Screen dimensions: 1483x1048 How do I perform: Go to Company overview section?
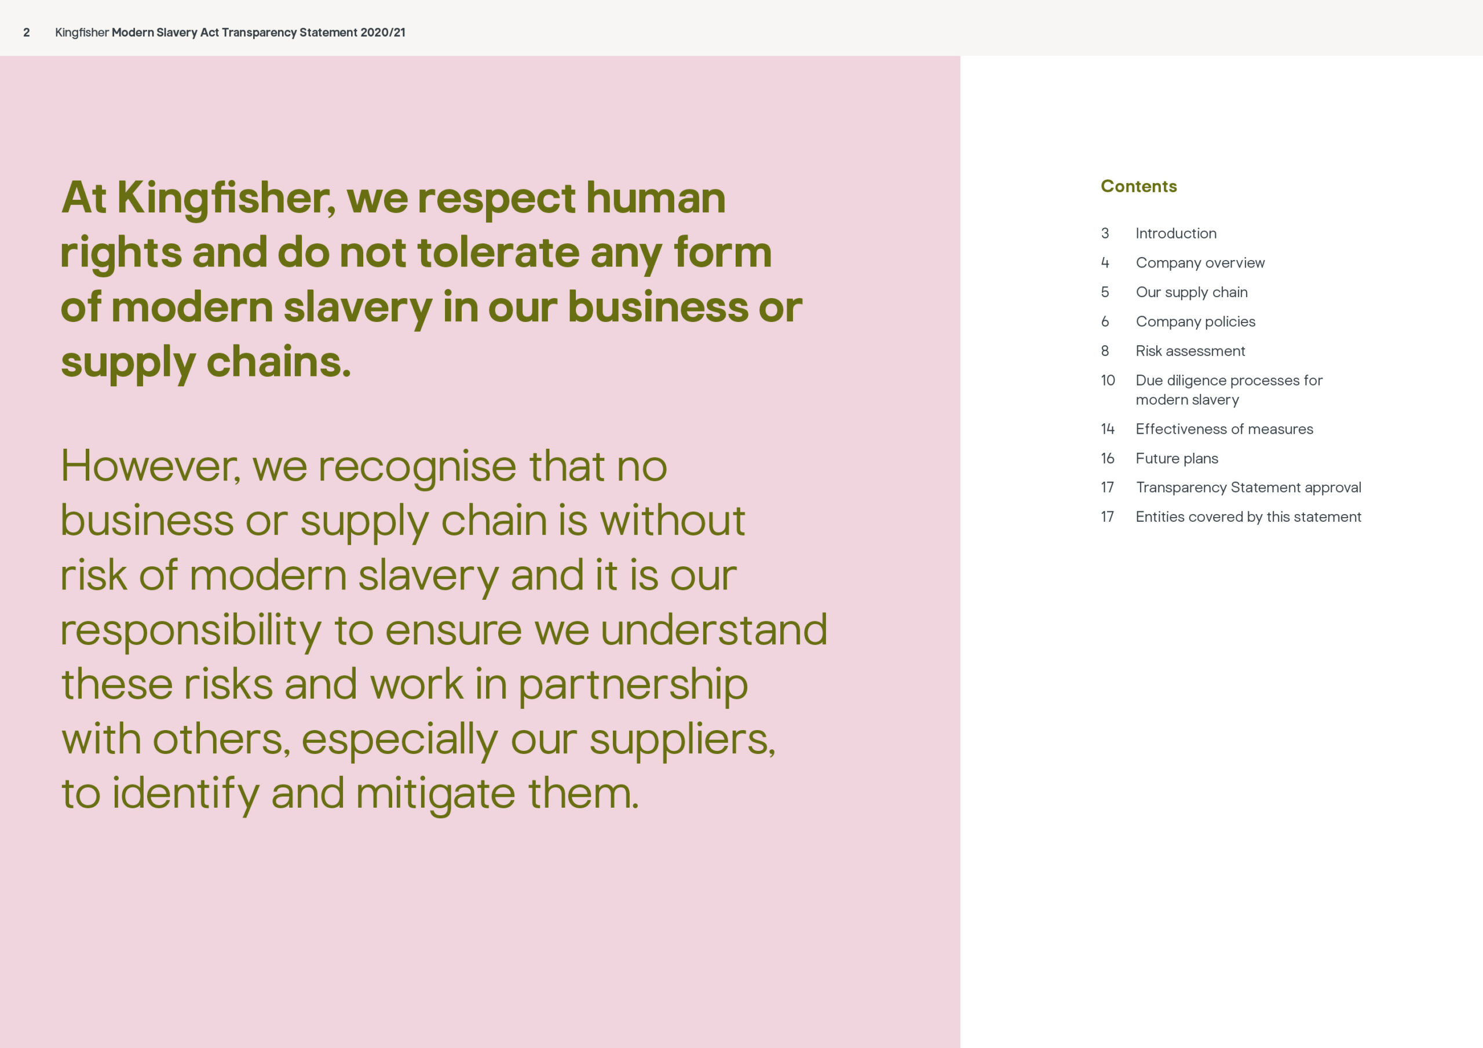(1200, 263)
